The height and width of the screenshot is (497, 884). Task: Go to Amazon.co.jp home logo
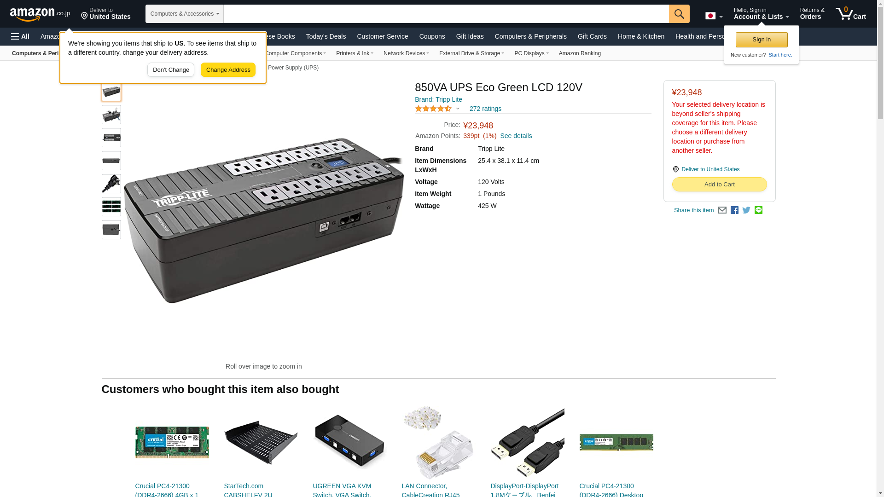tap(40, 14)
